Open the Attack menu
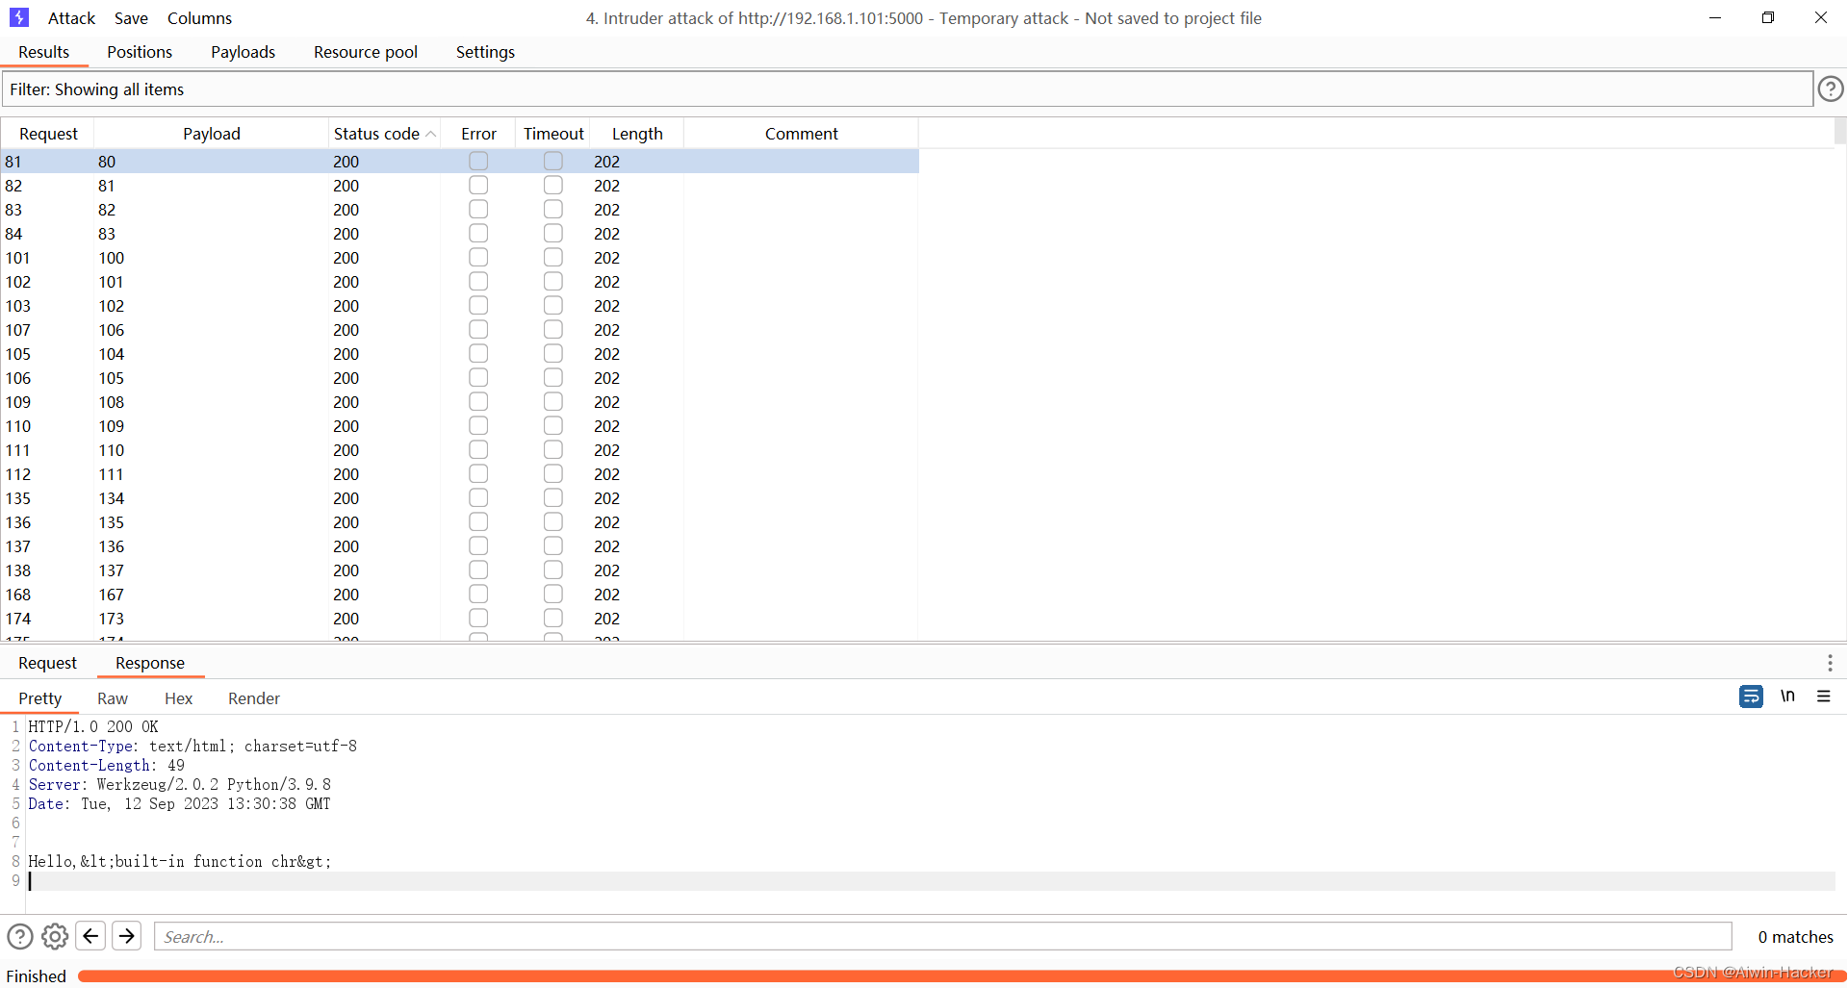This screenshot has width=1848, height=988. [71, 18]
